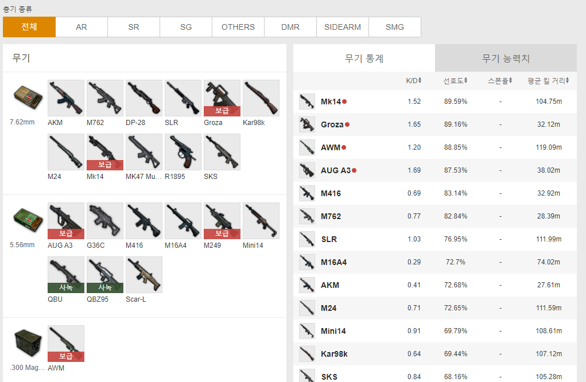
Task: Open the Groza weapon icon in the weapon grid
Action: click(222, 98)
